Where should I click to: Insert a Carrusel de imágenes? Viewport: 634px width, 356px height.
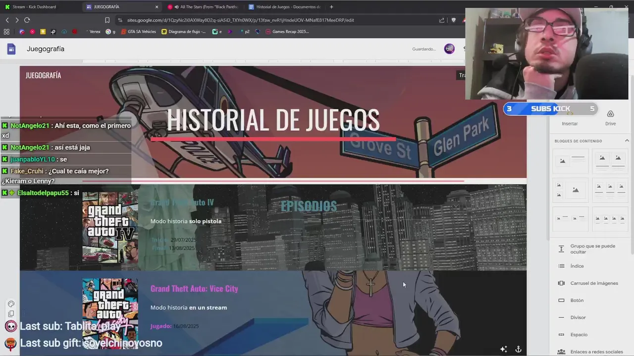588,283
